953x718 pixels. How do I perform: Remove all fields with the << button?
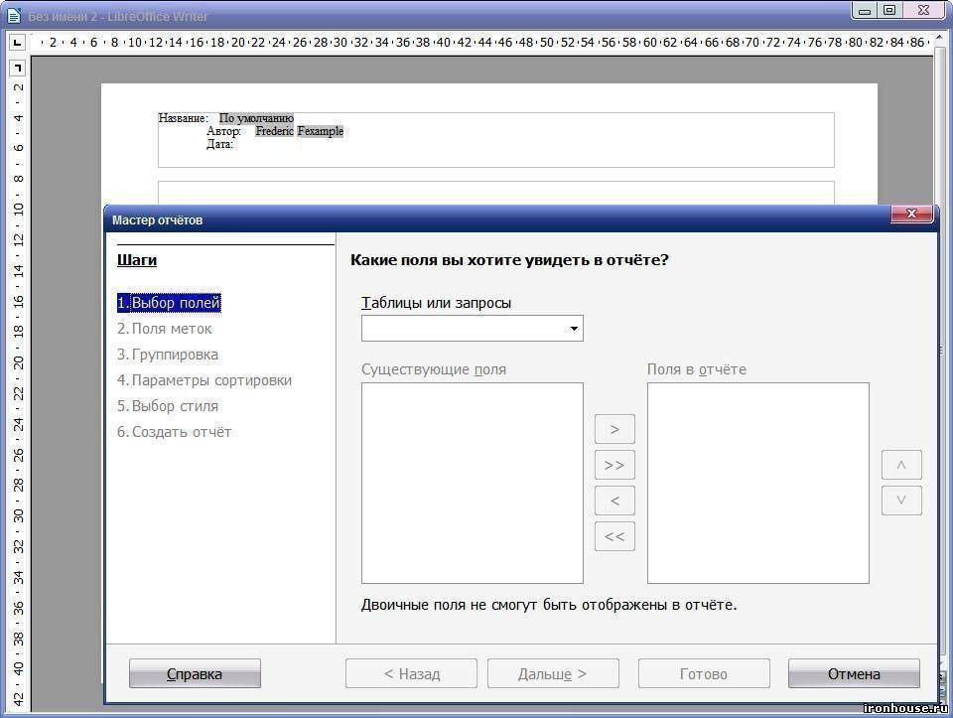click(613, 536)
